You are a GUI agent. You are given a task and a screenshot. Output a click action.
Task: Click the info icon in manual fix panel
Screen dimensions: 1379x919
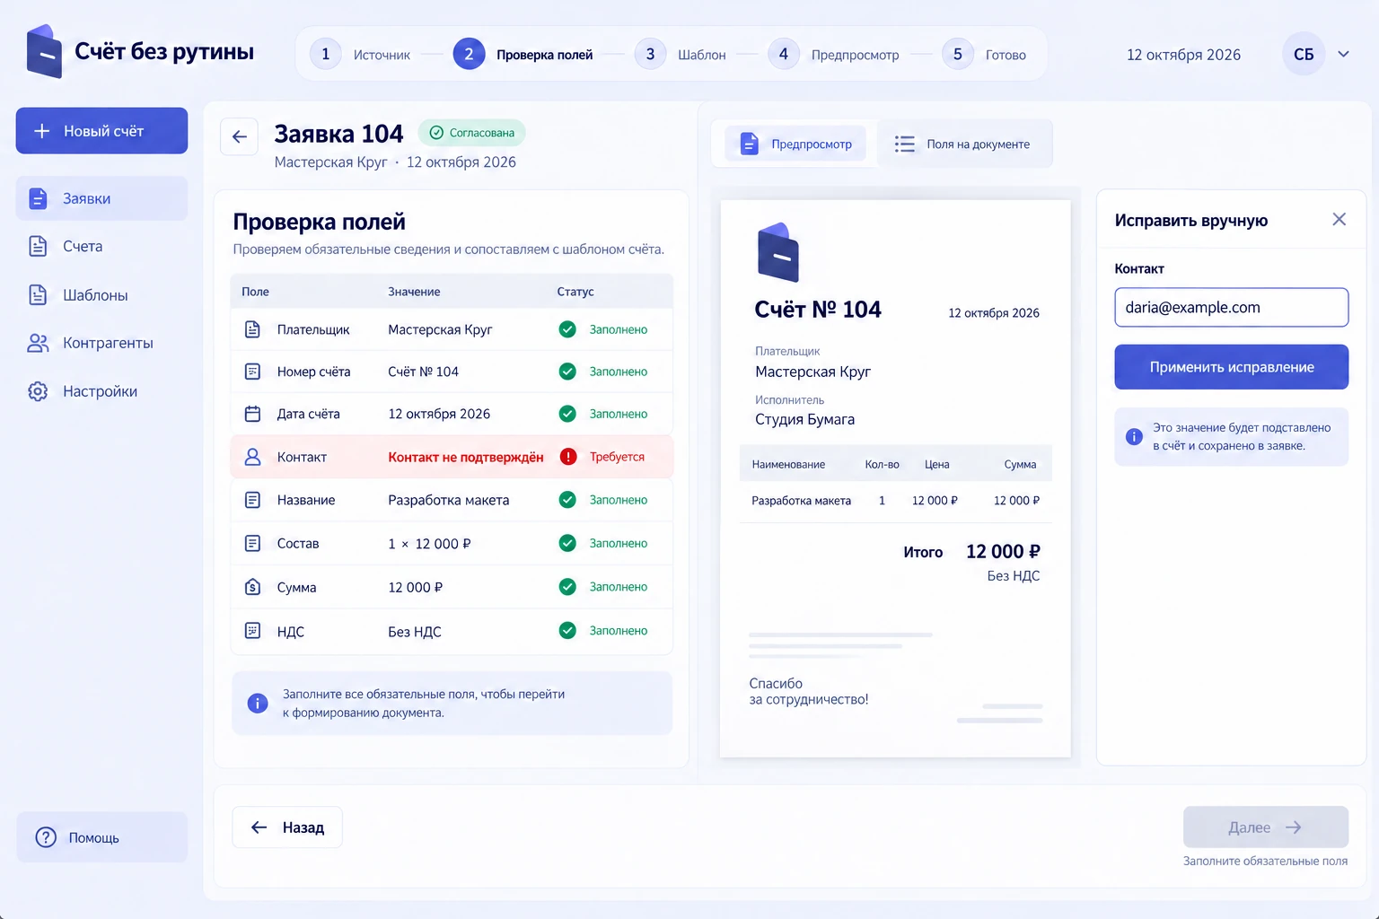click(1135, 437)
